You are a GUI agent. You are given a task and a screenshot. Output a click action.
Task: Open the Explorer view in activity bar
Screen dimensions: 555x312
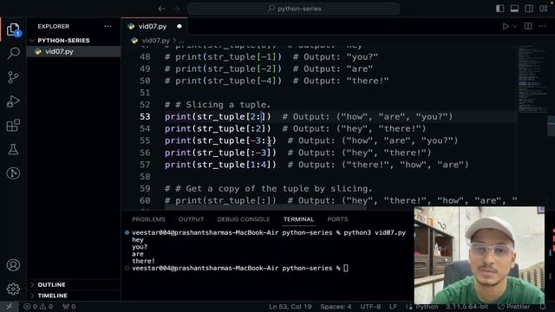pyautogui.click(x=13, y=29)
